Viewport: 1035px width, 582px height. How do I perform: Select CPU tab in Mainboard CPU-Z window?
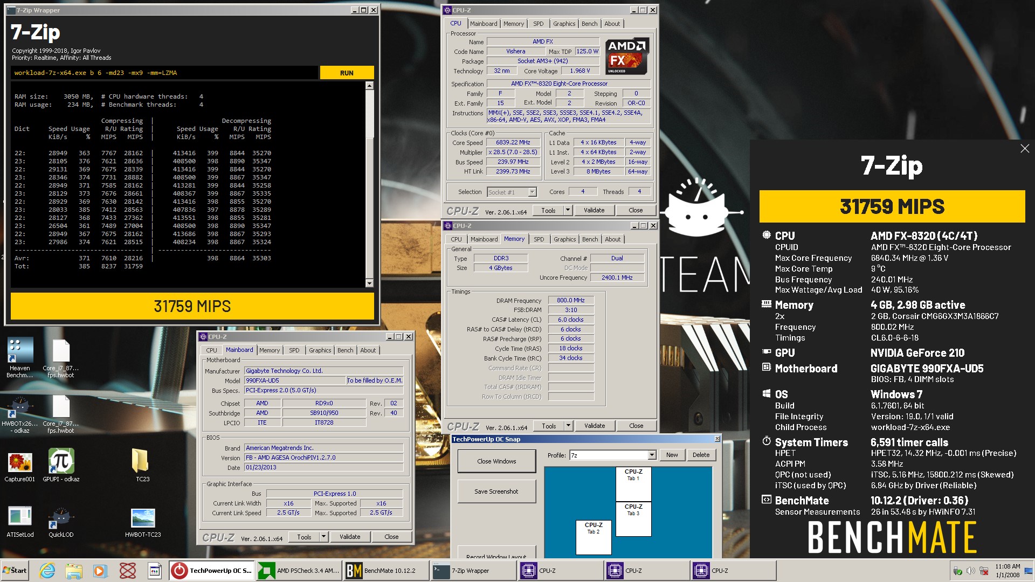tap(211, 350)
